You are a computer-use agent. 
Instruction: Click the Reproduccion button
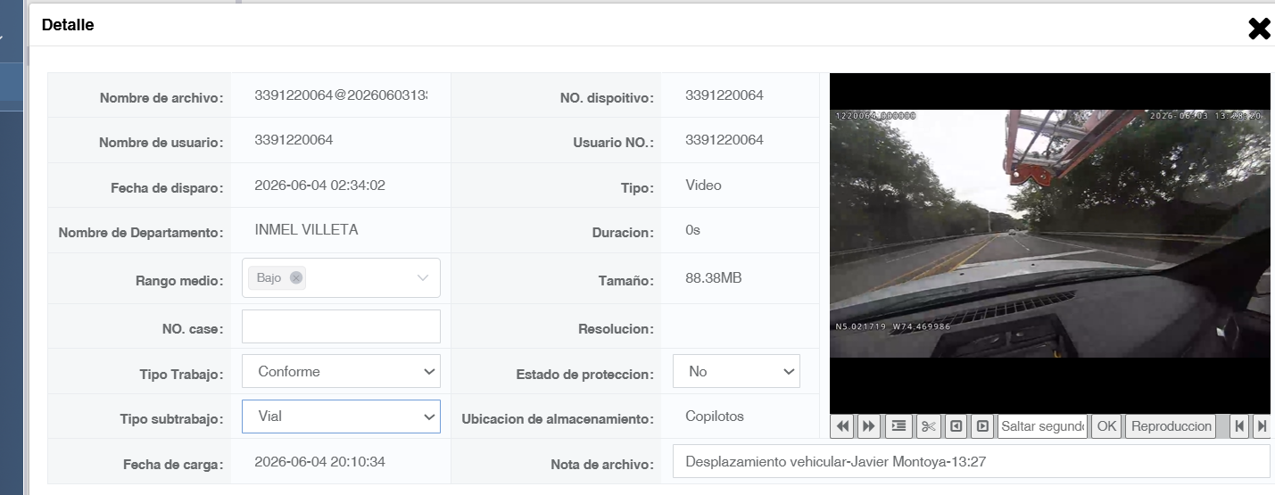(1172, 426)
